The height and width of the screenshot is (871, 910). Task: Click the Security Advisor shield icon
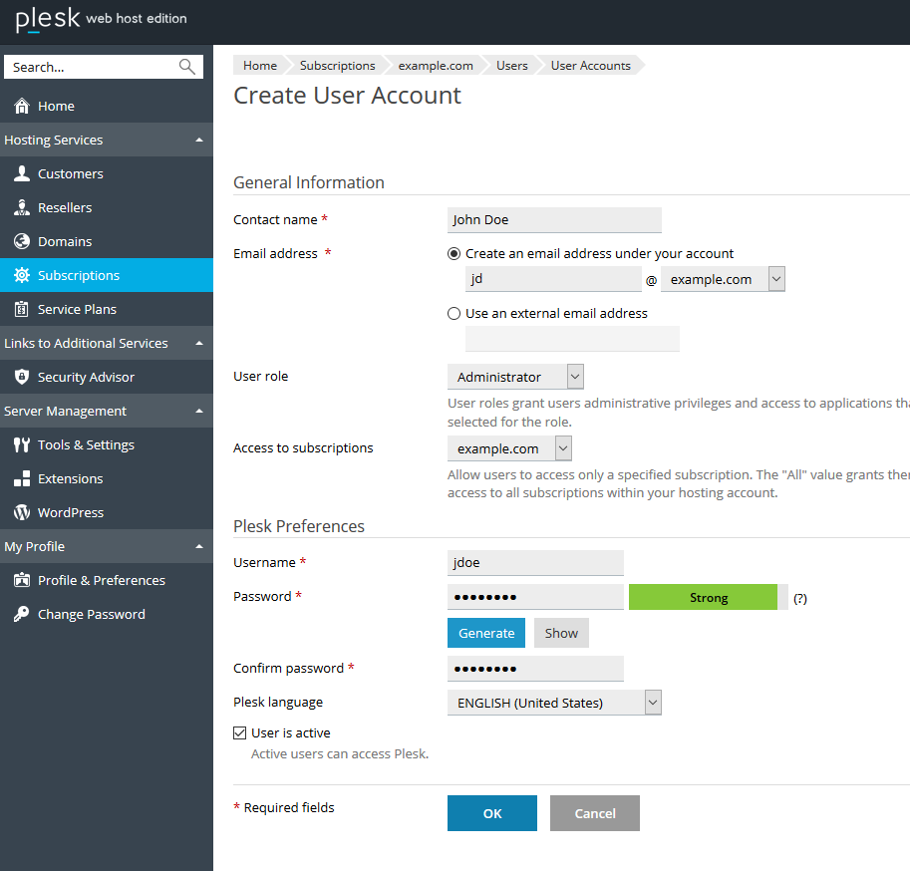pos(21,377)
